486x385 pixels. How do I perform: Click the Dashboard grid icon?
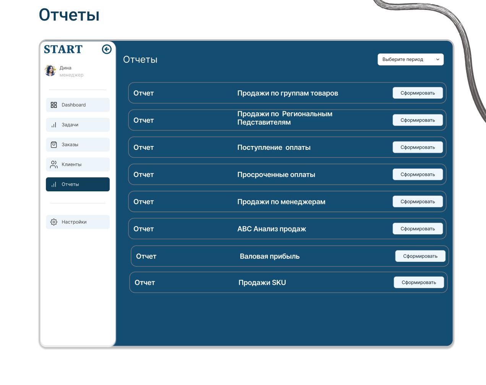54,105
